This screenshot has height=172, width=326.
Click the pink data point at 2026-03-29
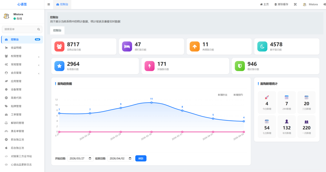[x=121, y=132]
